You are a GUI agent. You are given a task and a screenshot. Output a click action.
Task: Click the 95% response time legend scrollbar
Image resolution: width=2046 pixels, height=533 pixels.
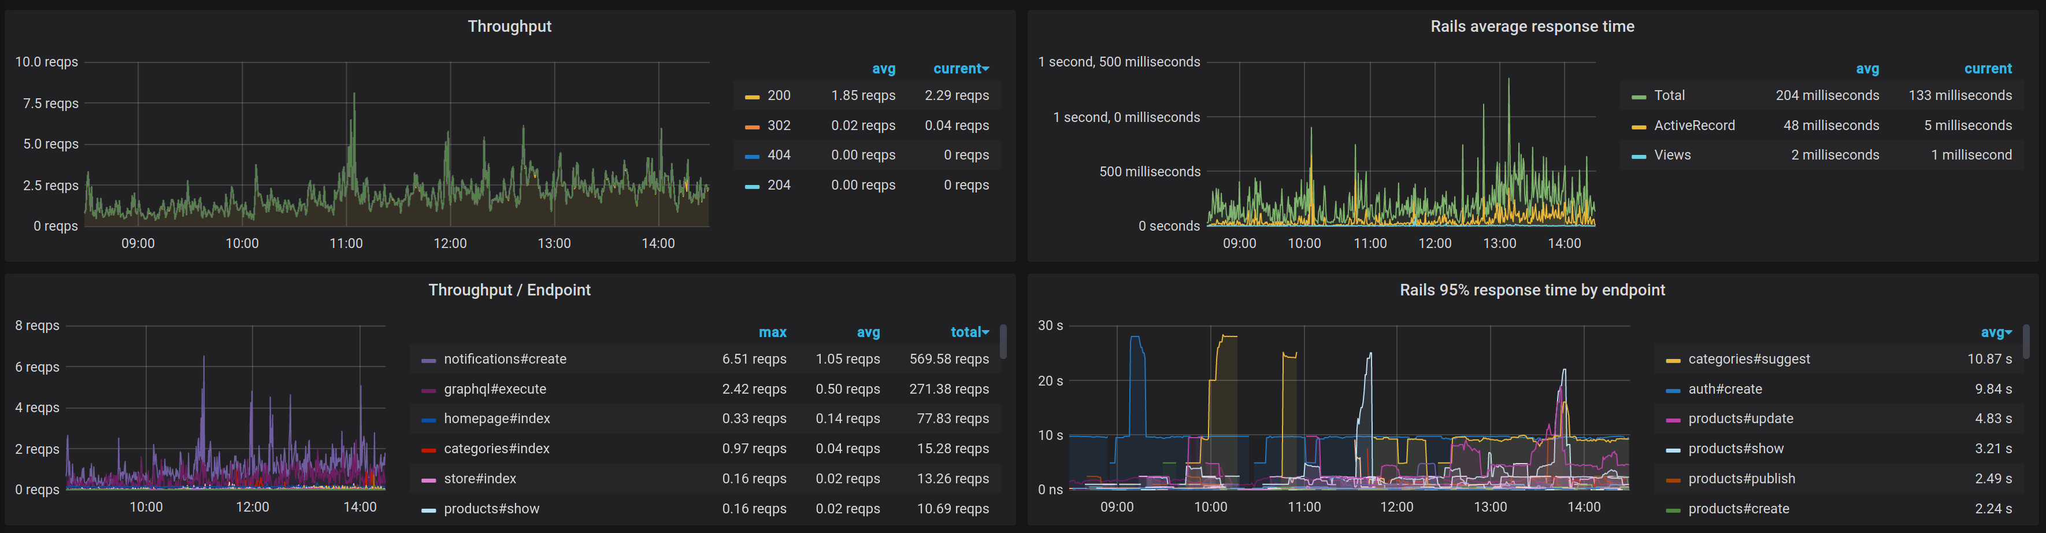click(2026, 340)
